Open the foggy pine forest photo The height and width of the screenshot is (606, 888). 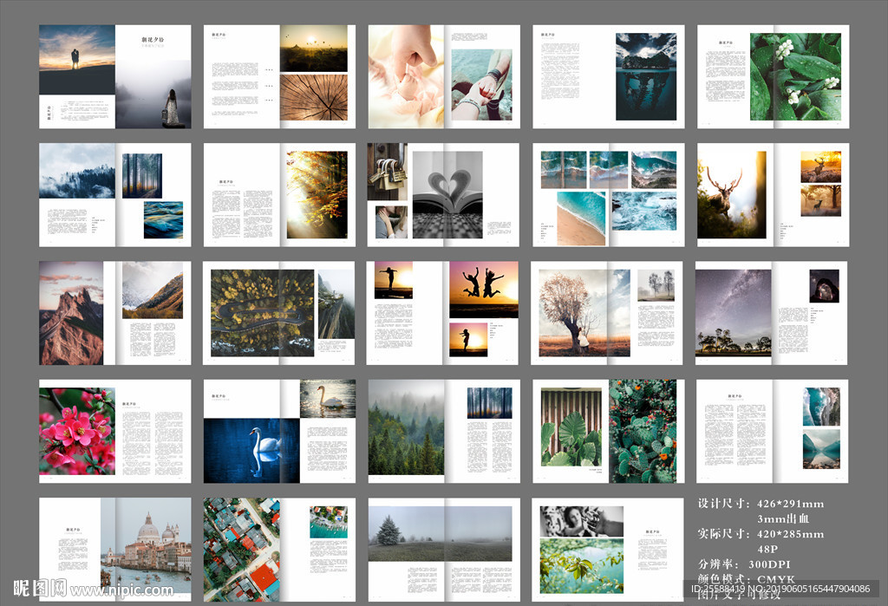click(406, 427)
